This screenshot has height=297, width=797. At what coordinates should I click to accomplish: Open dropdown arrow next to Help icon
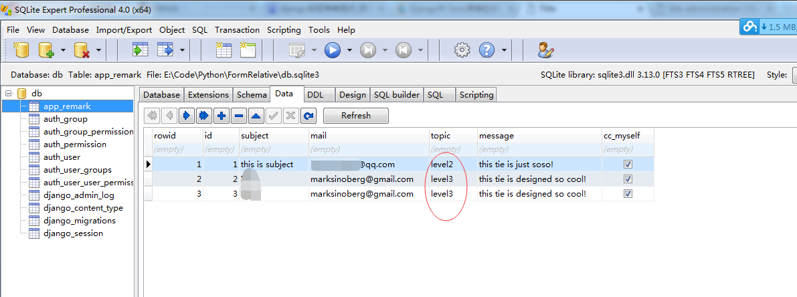[x=504, y=50]
